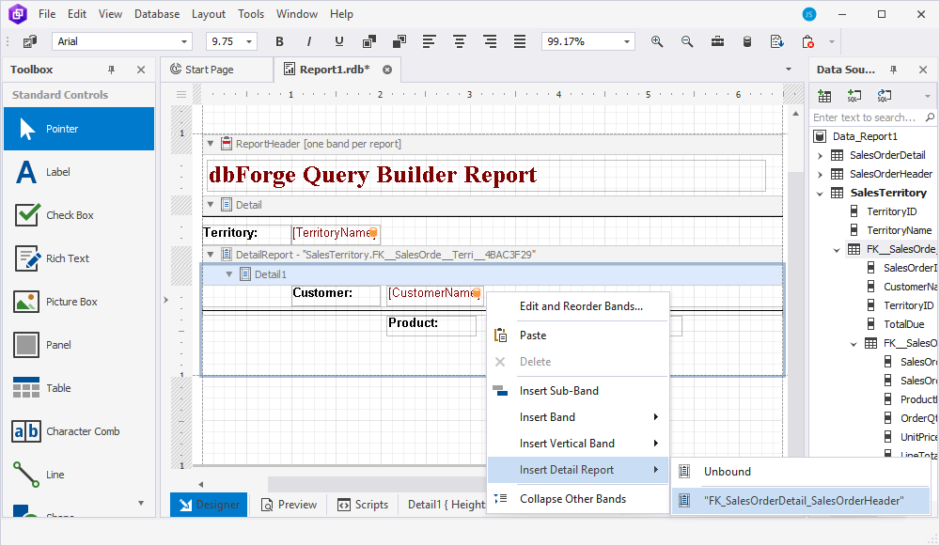Justify text alignment
The image size is (940, 546).
tap(520, 41)
